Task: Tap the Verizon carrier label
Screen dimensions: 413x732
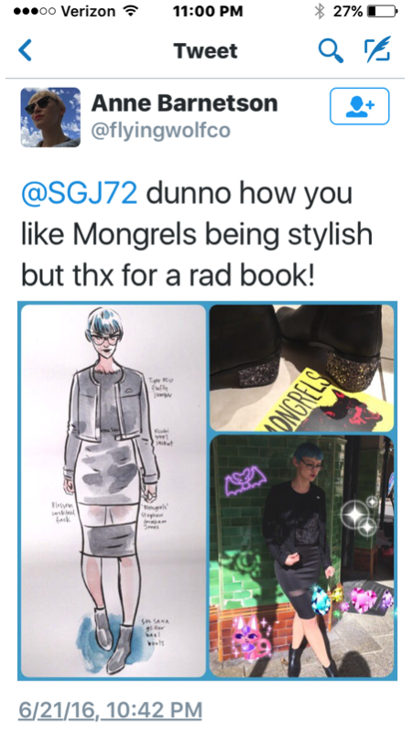Action: tap(89, 12)
